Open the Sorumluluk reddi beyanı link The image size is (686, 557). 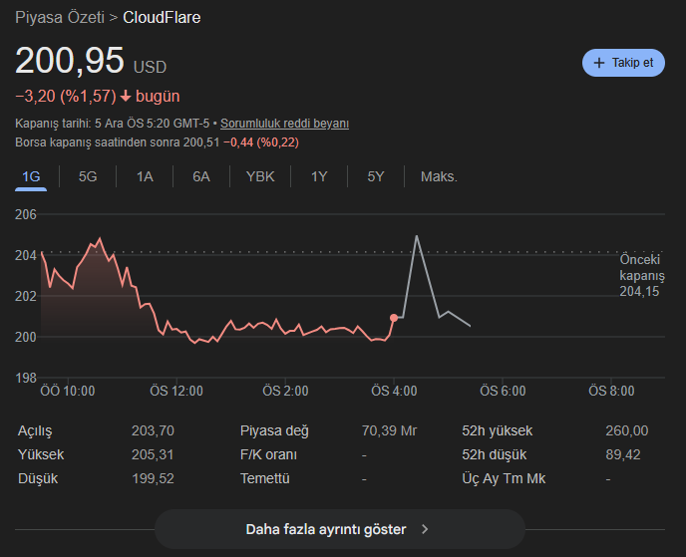tap(284, 124)
